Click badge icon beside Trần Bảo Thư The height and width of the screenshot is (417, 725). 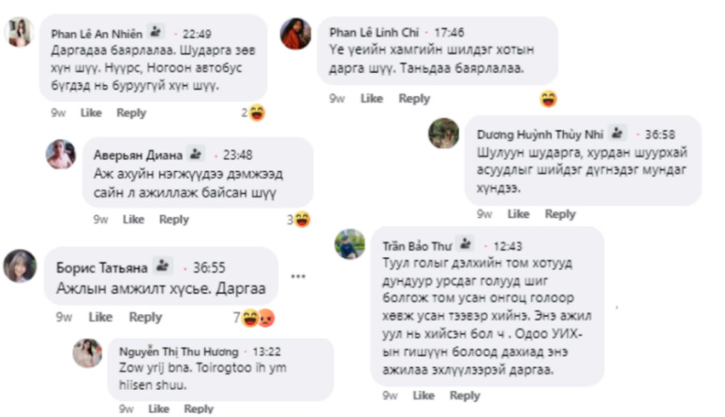click(x=466, y=244)
